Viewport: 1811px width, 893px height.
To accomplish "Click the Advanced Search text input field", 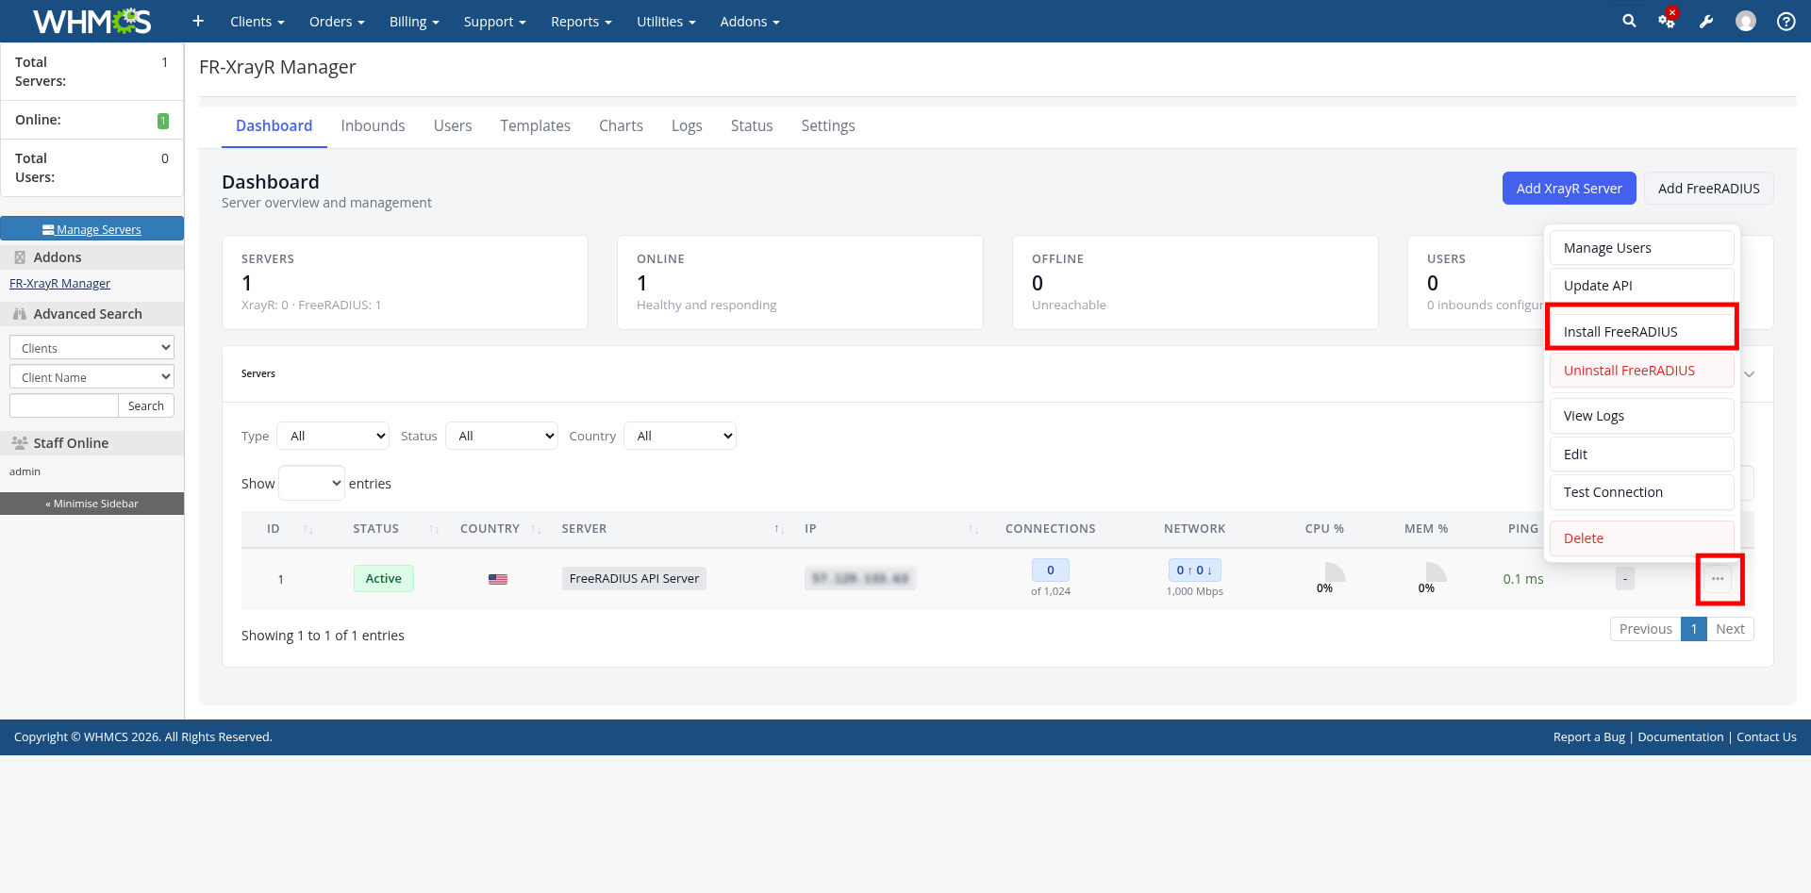I will 64,405.
